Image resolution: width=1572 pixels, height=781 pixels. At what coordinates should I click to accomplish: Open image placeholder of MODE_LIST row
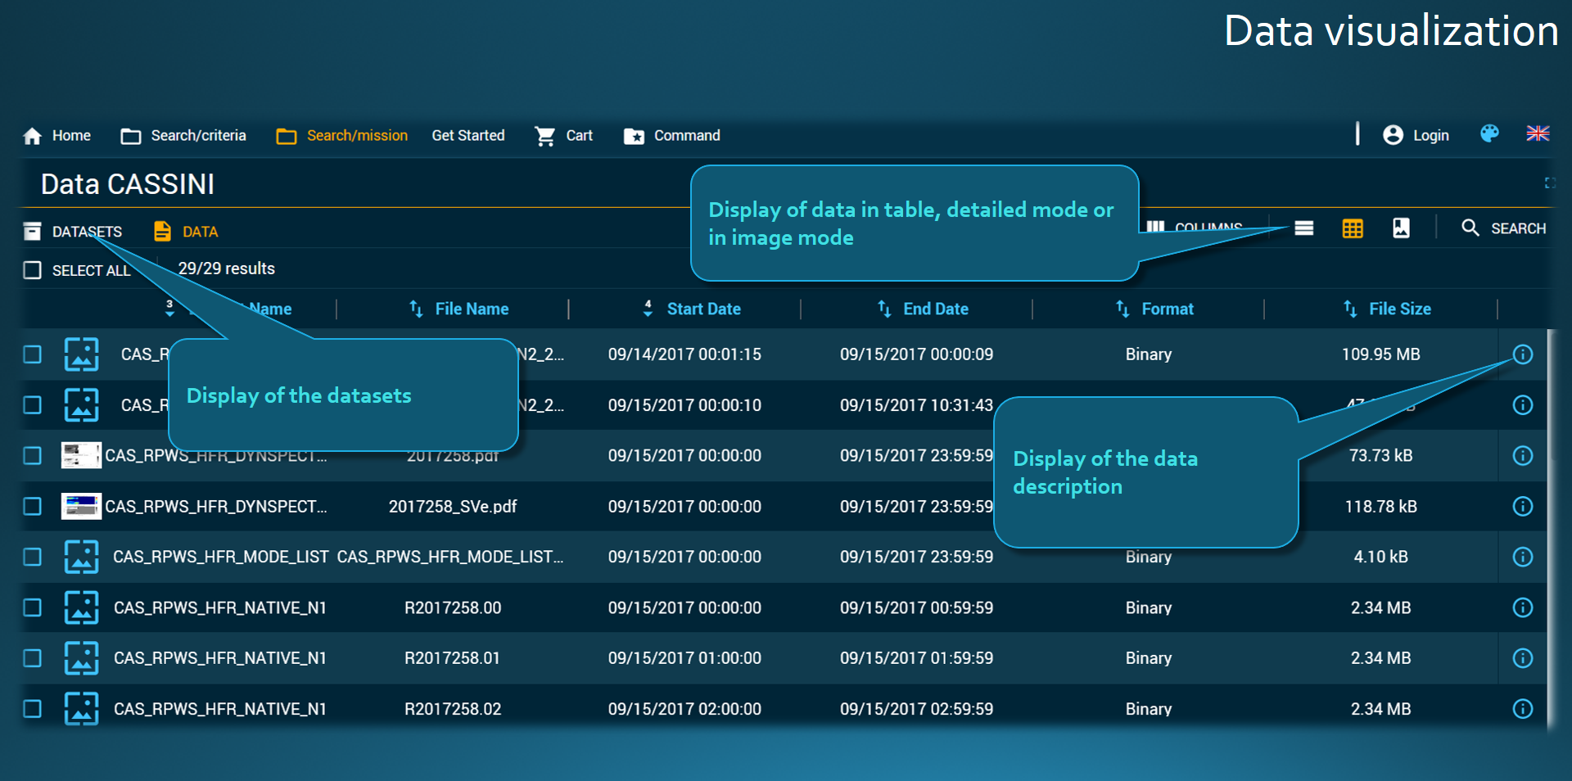pyautogui.click(x=82, y=558)
